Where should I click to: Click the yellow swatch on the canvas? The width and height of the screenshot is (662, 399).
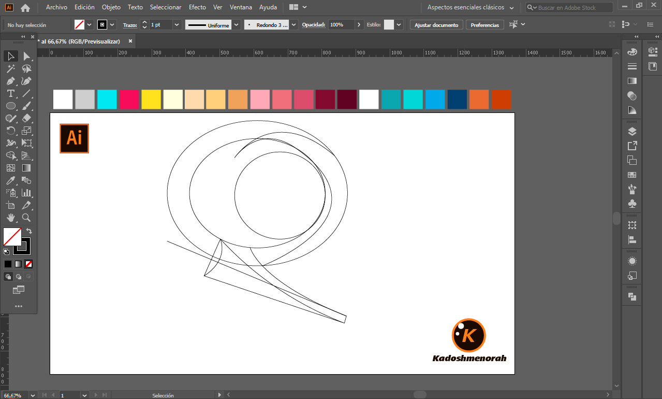pyautogui.click(x=151, y=99)
